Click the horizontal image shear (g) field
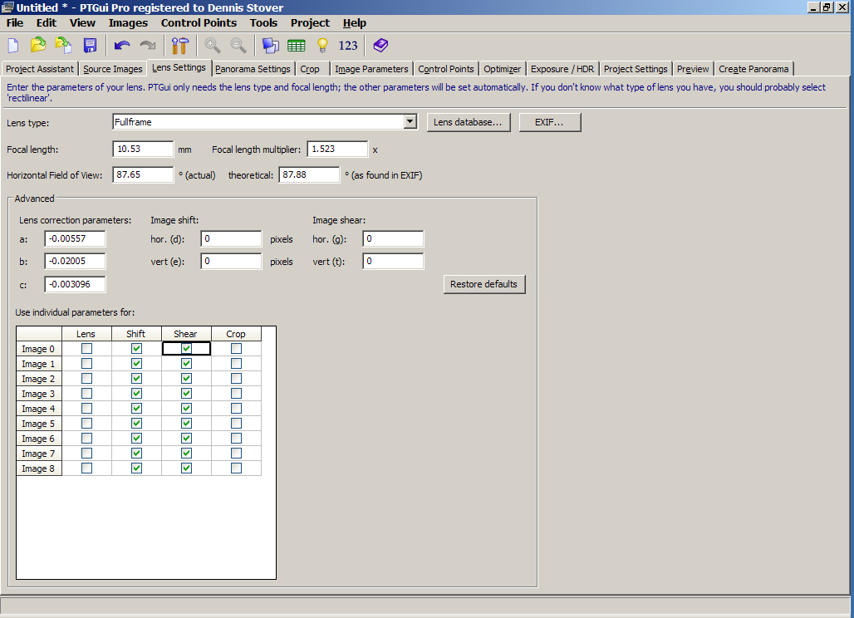The image size is (854, 618). coord(393,239)
